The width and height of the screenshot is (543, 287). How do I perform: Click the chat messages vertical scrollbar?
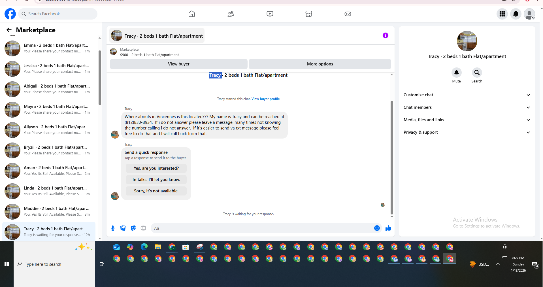point(392,158)
